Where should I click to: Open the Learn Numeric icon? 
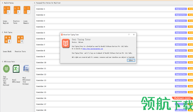27,10
